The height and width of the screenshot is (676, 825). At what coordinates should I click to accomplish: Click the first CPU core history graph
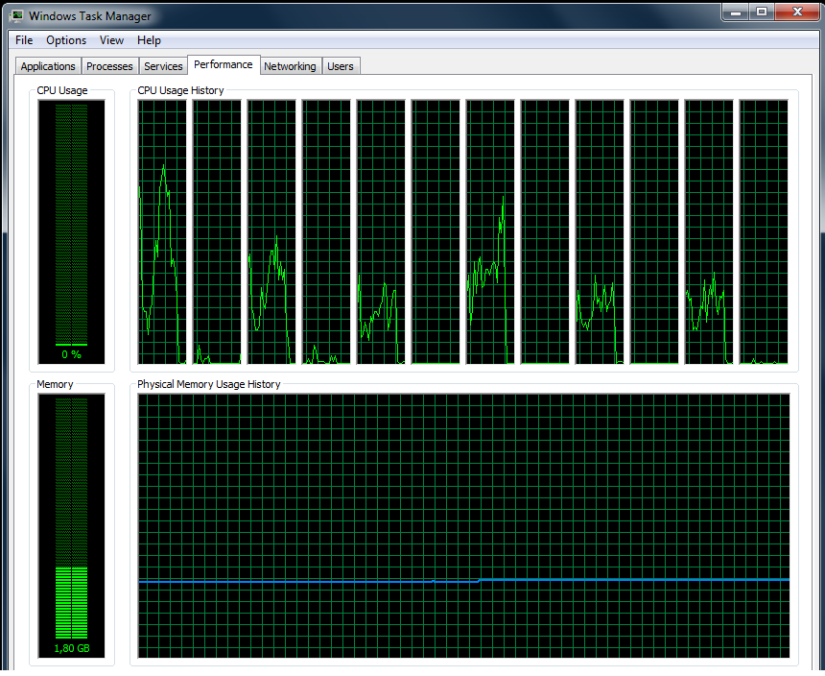coord(162,232)
